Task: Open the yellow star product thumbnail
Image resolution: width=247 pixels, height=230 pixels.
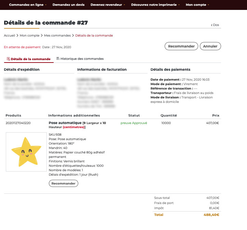Action: tap(26, 152)
